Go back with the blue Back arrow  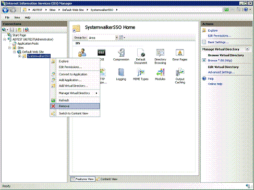[5, 10]
